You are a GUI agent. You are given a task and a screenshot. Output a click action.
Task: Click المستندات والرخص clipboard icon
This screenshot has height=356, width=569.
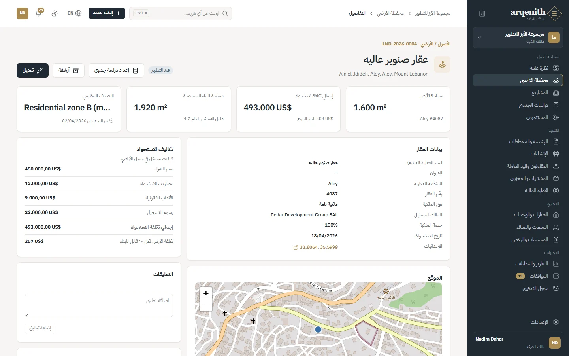[x=556, y=240]
